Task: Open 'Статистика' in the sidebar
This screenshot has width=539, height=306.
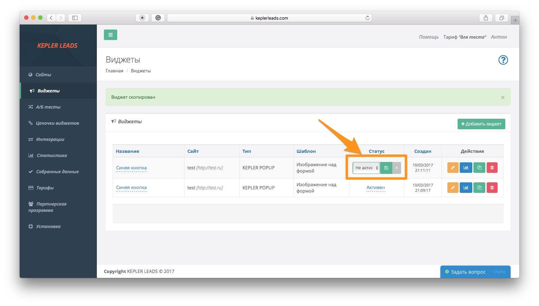Action: [58, 155]
